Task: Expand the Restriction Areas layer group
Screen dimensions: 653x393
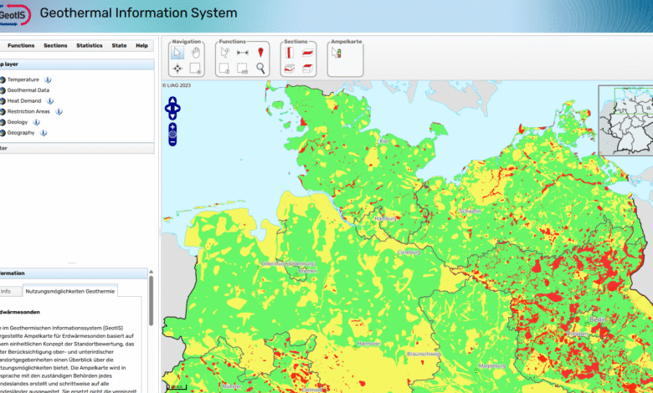Action: pyautogui.click(x=28, y=111)
